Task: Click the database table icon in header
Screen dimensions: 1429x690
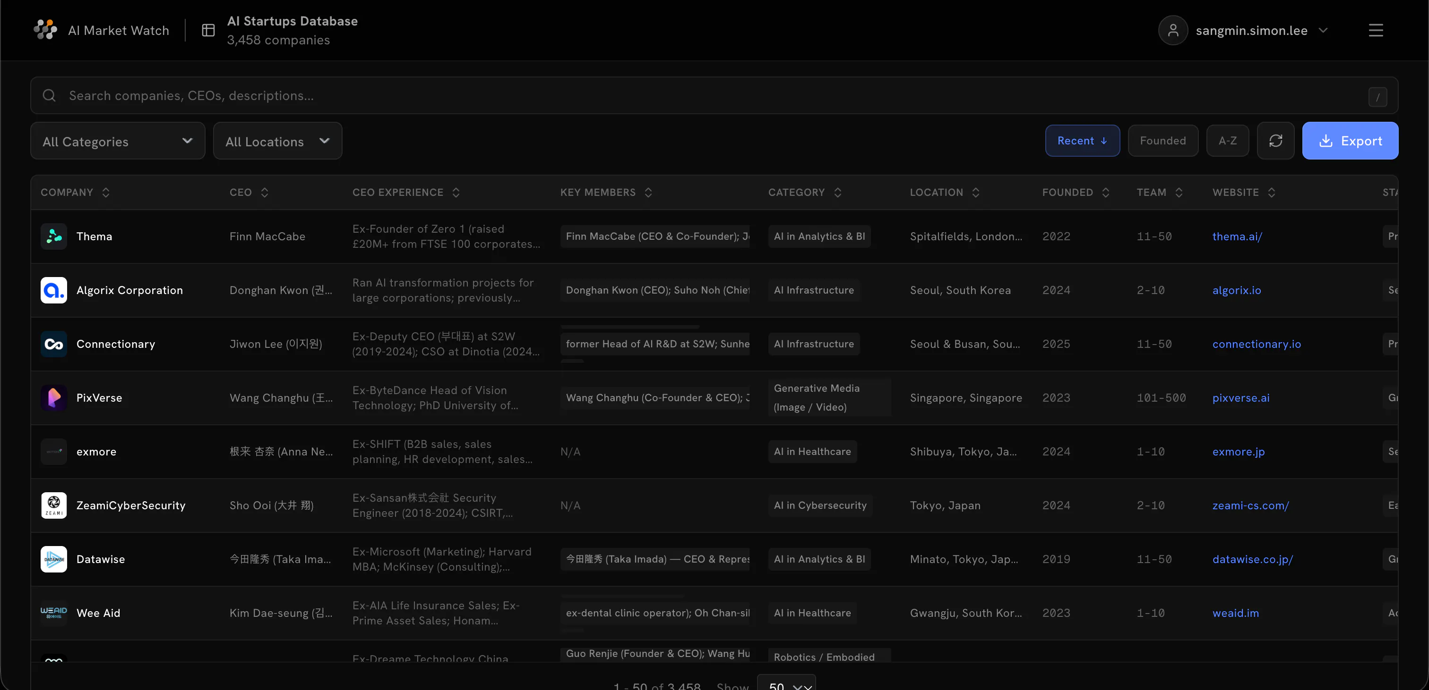Action: point(208,31)
